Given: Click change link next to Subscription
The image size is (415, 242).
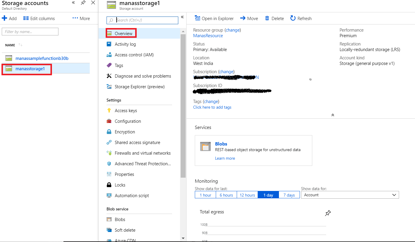Looking at the screenshot, I should click(x=226, y=71).
